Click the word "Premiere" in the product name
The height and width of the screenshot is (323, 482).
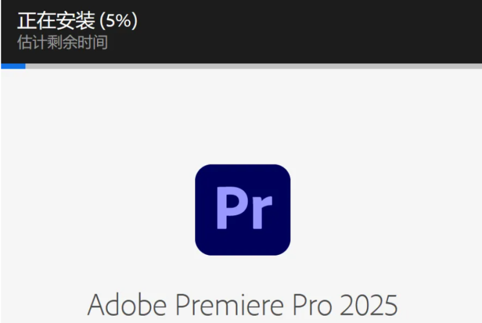click(230, 304)
